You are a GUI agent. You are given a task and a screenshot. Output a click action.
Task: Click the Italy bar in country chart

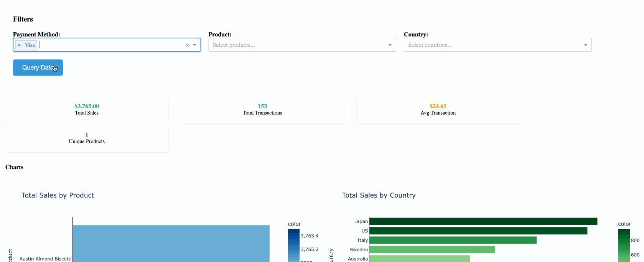coord(453,240)
